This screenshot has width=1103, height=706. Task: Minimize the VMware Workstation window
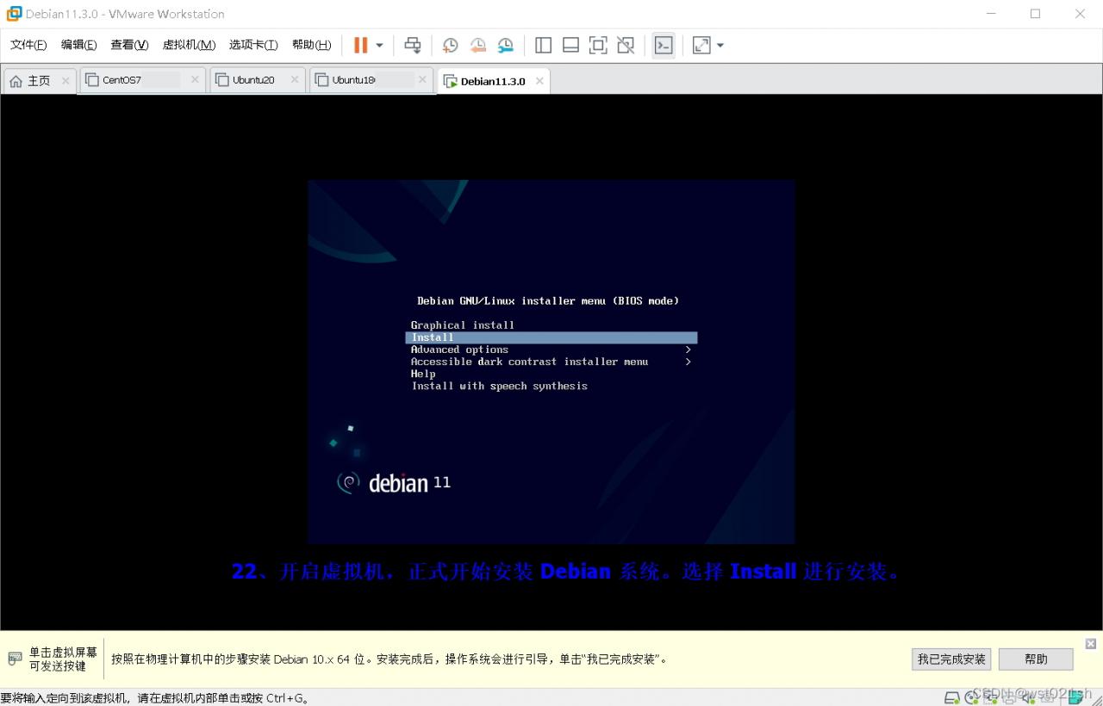990,14
